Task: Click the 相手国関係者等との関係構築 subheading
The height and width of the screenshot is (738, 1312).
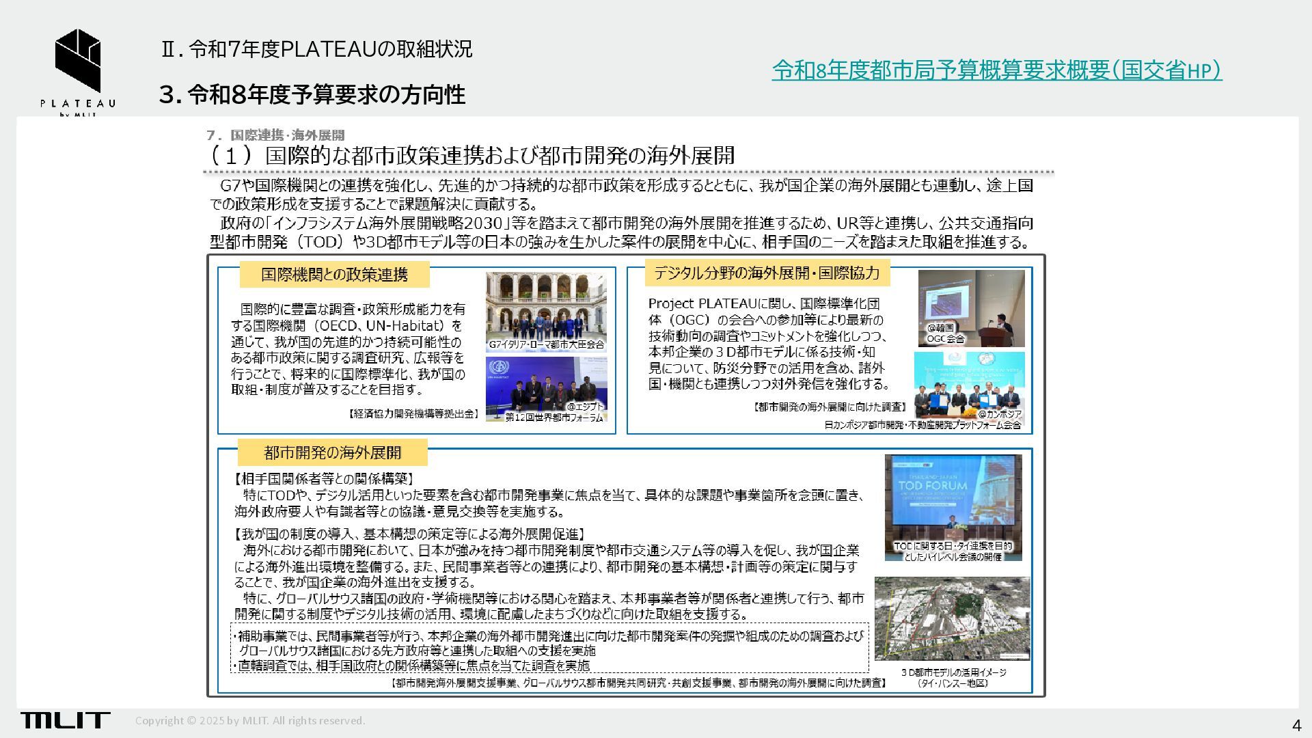Action: 324,479
